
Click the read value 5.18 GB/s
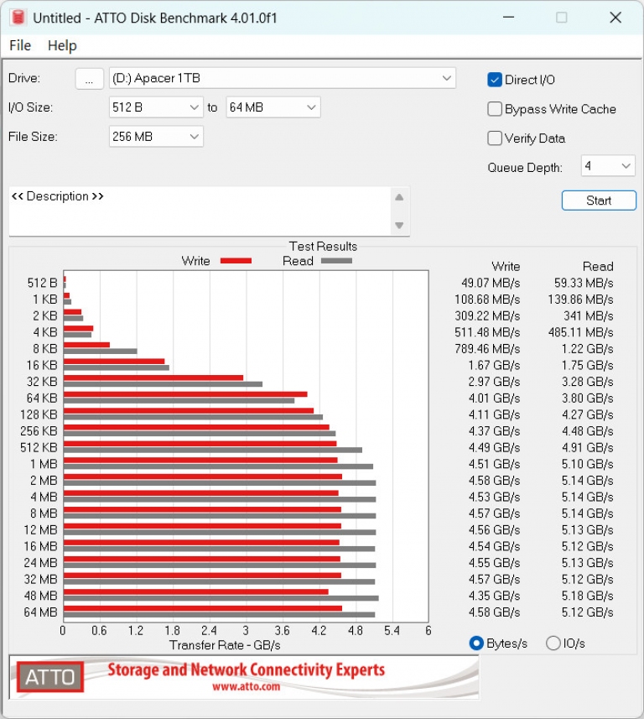(x=587, y=596)
